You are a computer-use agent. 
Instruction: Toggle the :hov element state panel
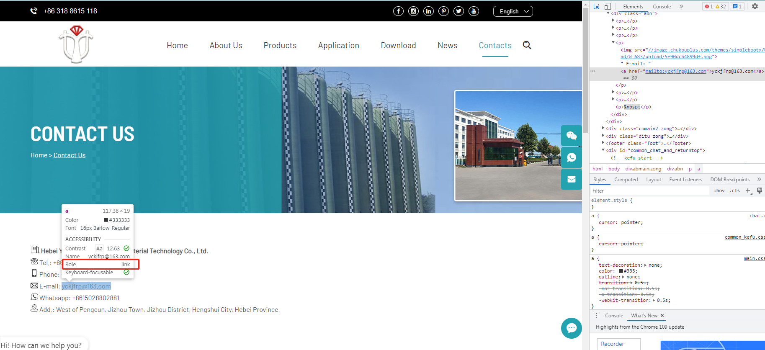click(719, 190)
